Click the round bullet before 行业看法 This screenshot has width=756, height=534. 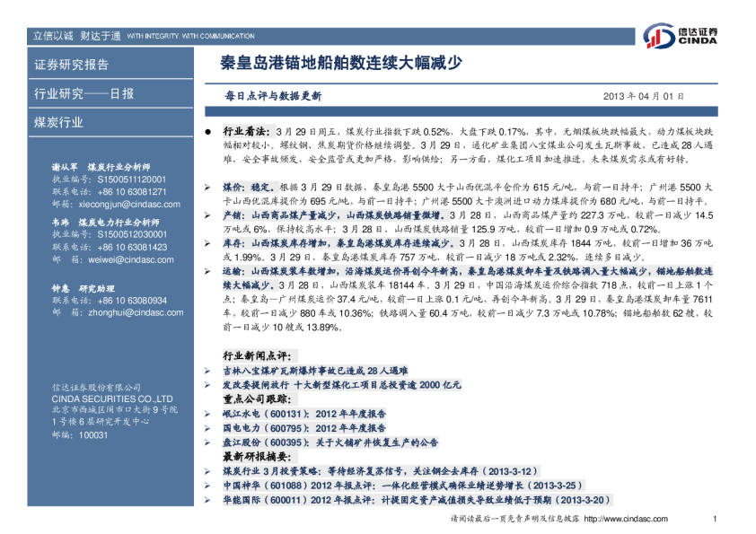(207, 131)
